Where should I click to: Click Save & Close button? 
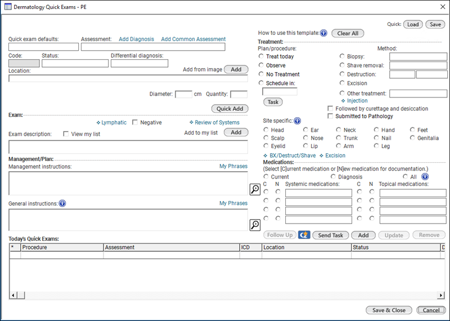tap(389, 310)
